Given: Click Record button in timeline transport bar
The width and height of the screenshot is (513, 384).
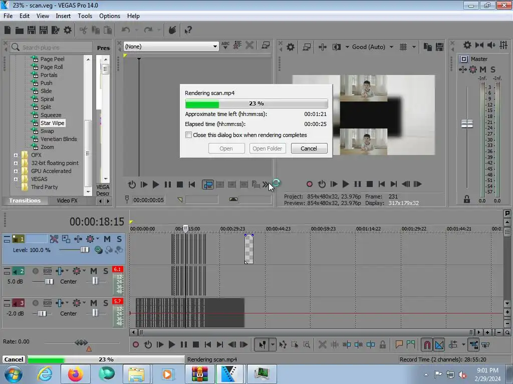Looking at the screenshot, I should point(136,344).
